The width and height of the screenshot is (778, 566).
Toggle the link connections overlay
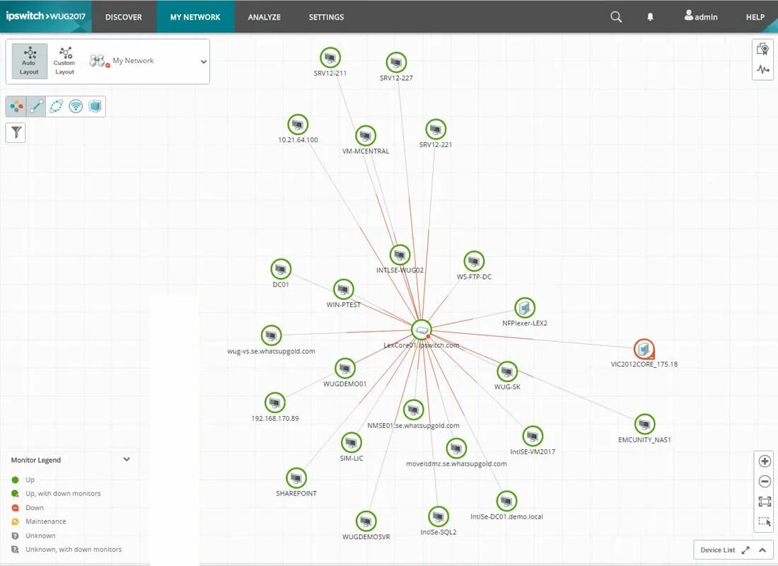36,106
